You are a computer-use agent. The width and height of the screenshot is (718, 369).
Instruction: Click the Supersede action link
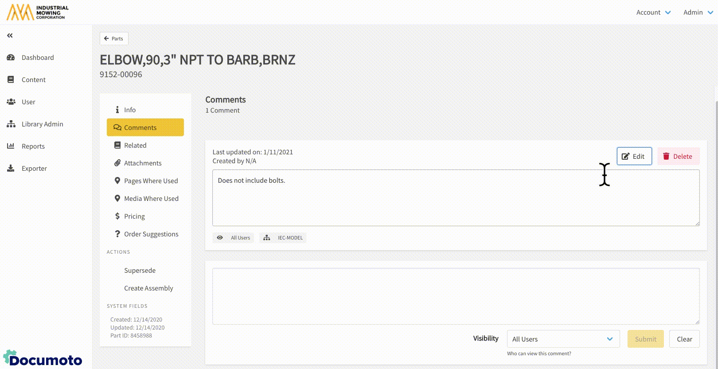click(140, 271)
